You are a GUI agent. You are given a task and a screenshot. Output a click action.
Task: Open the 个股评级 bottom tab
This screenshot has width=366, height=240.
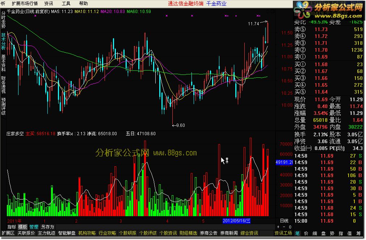(148, 233)
